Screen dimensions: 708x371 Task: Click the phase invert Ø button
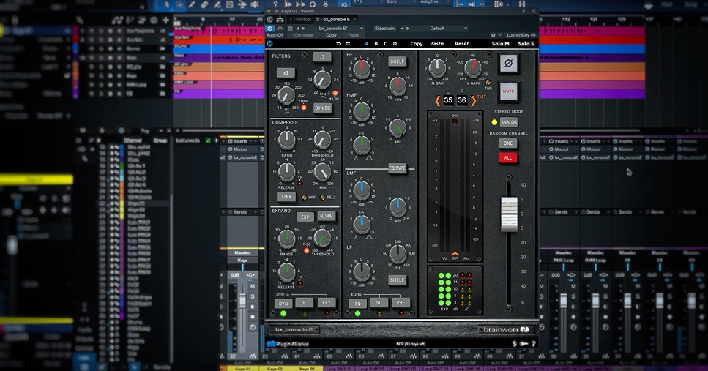coord(509,64)
